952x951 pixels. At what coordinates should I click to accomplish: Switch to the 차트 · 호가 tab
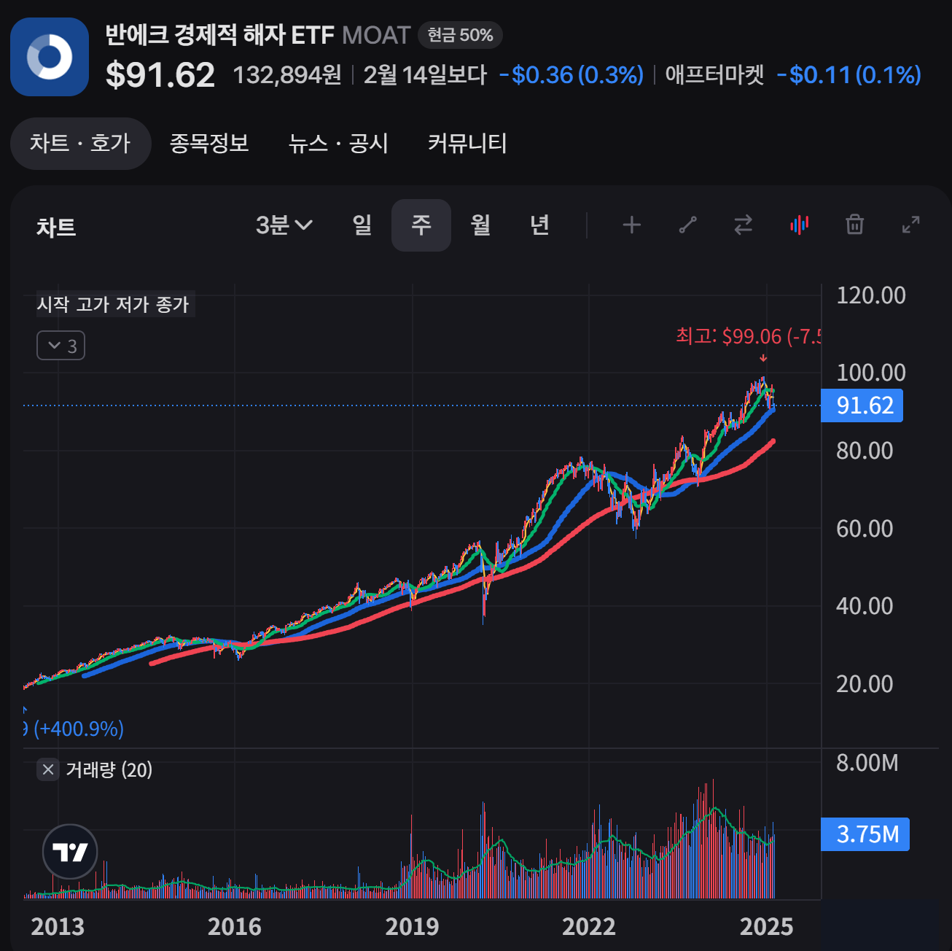pyautogui.click(x=80, y=144)
